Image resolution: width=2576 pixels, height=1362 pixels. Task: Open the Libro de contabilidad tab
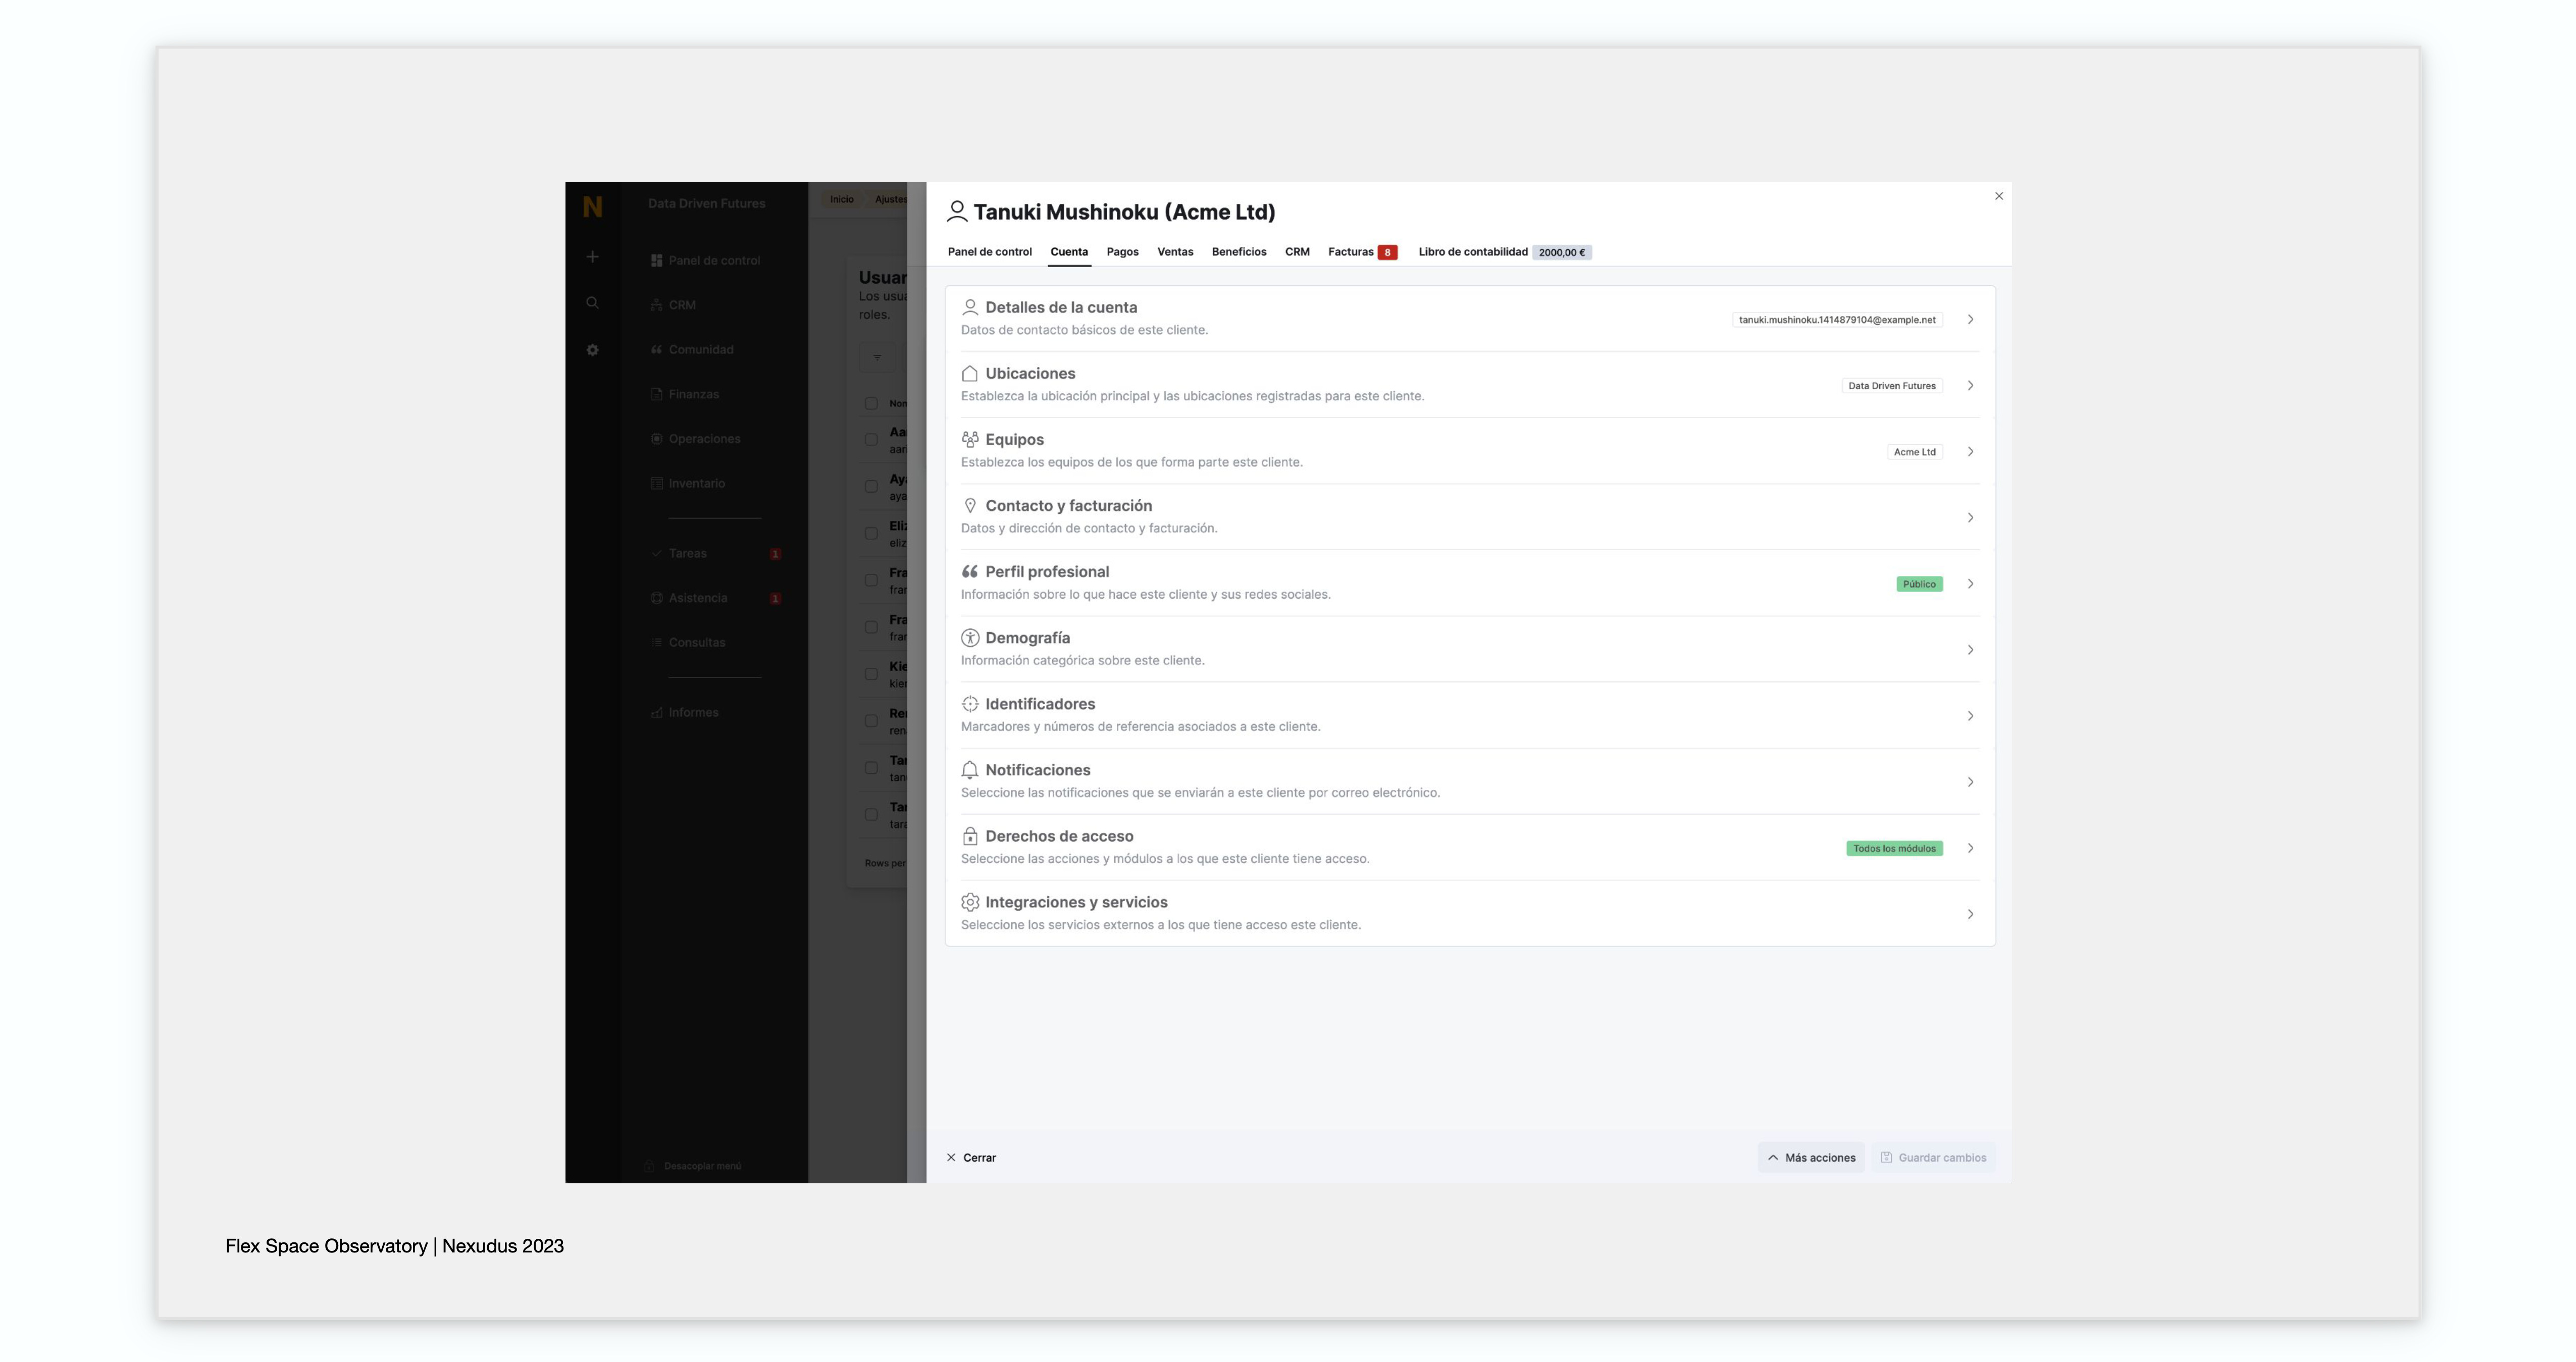coord(1504,252)
